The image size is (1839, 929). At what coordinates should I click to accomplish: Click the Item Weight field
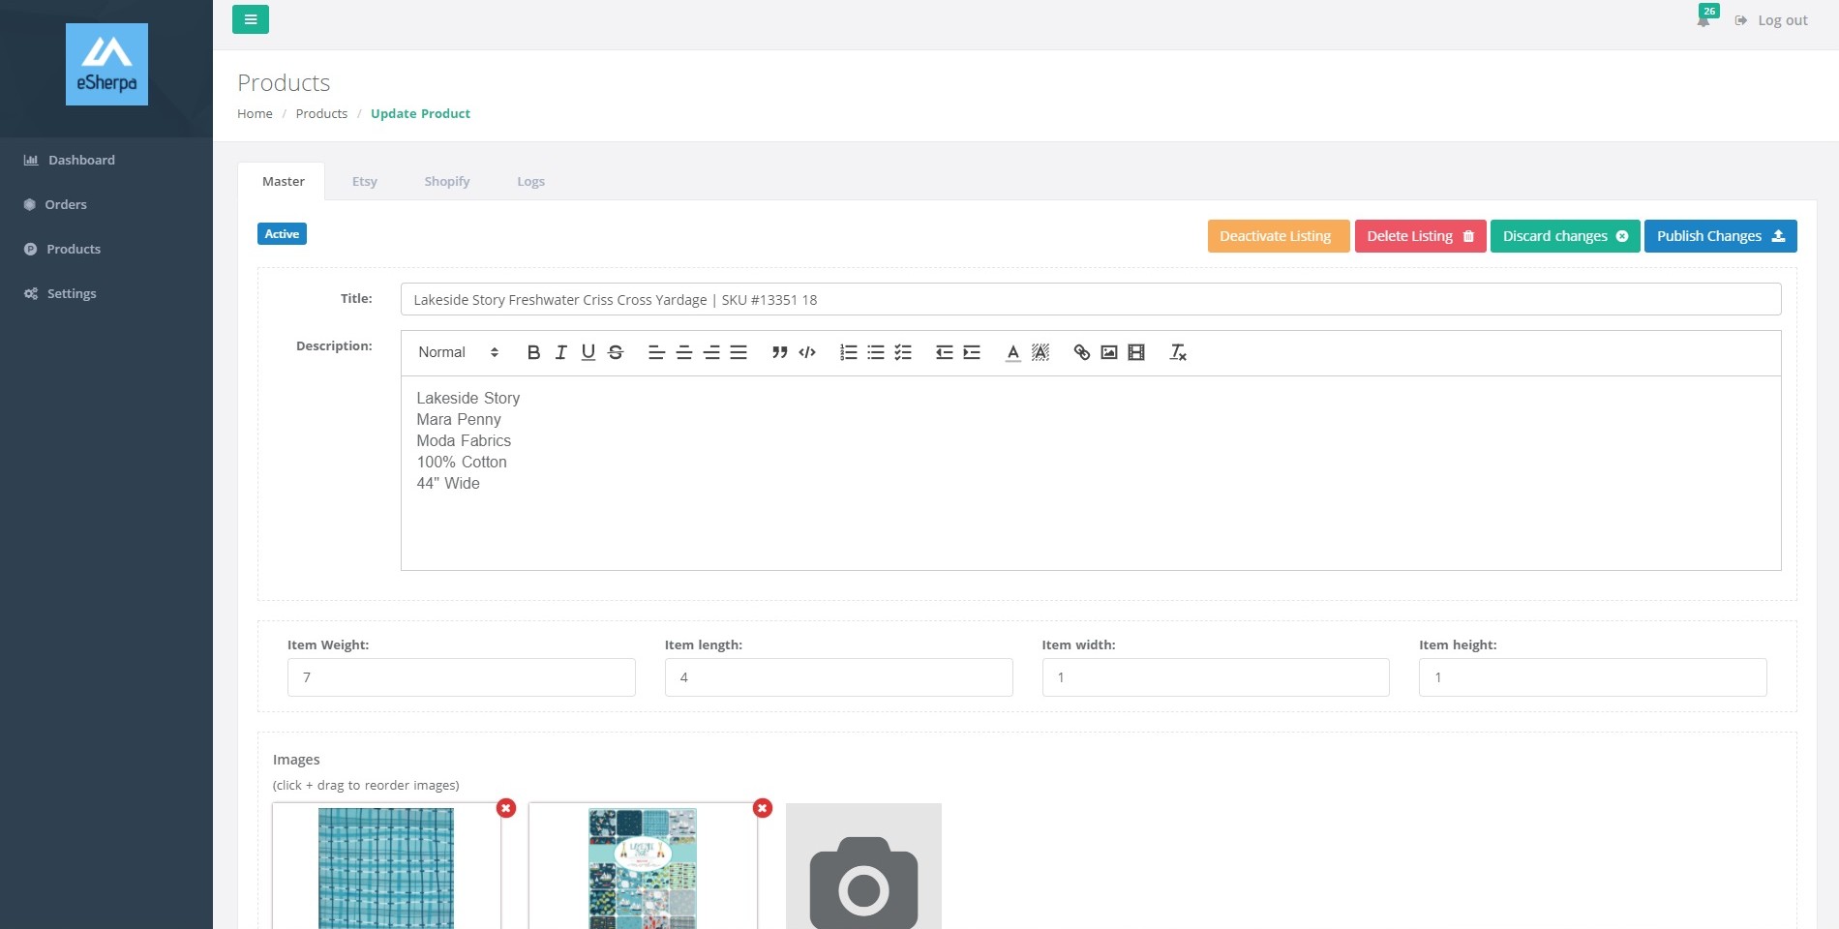click(462, 677)
